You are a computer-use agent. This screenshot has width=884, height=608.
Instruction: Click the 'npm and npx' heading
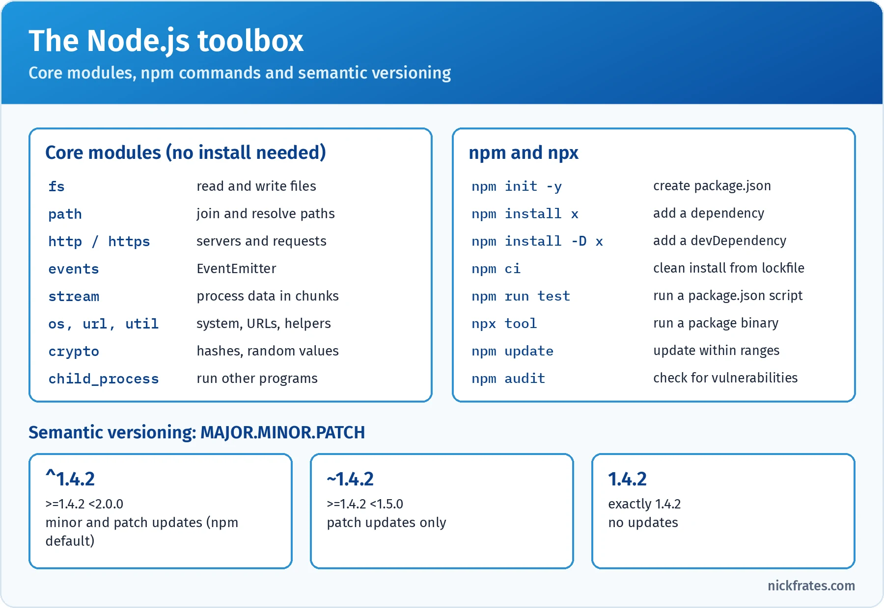[x=524, y=153]
